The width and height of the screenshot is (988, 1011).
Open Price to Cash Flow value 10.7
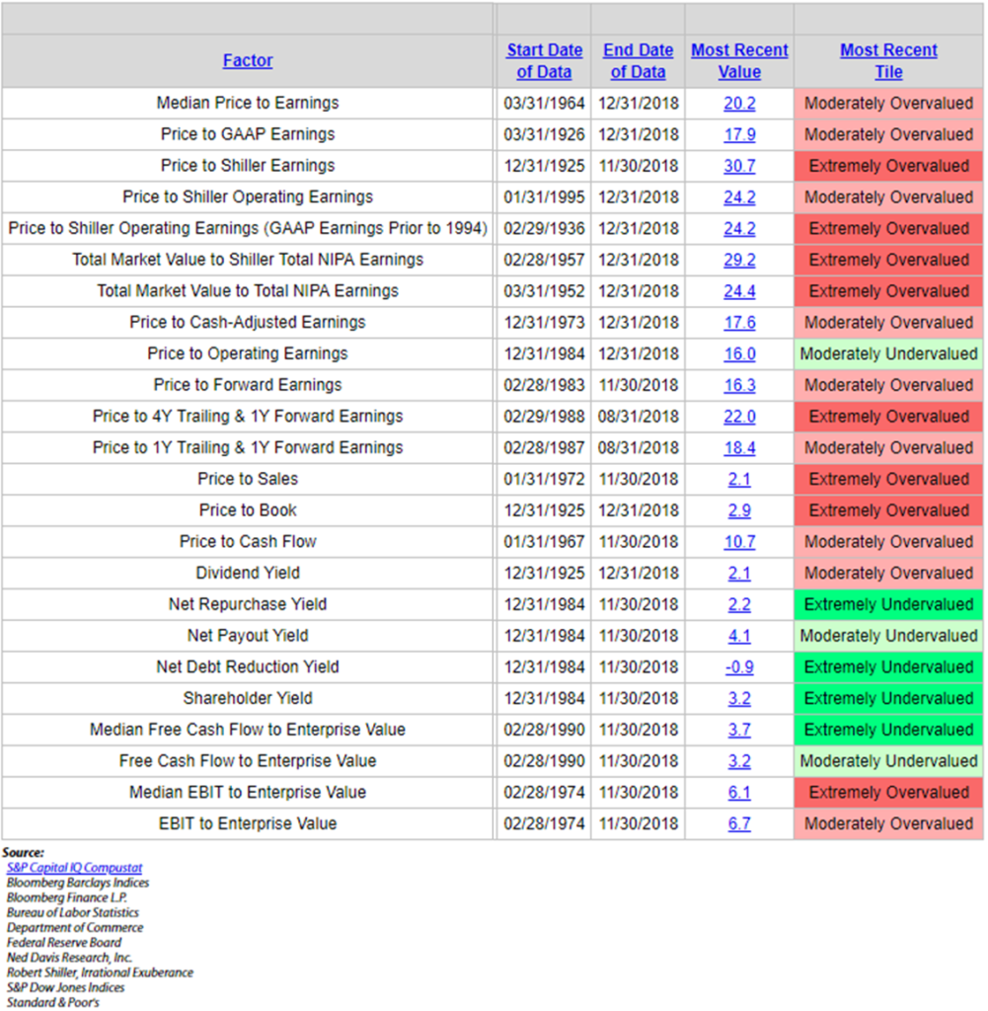tap(739, 542)
